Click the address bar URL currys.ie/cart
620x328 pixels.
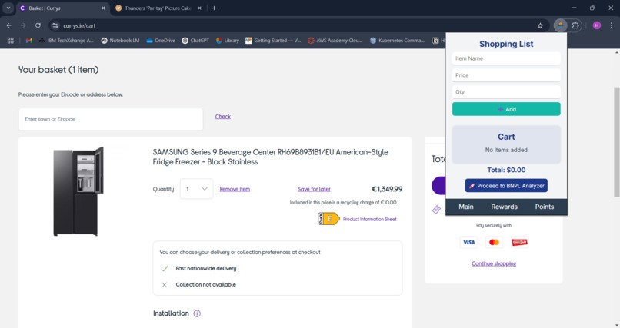(79, 25)
